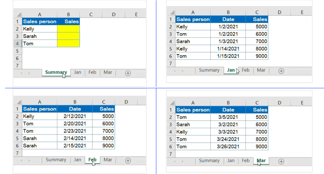
Task: Click date 2/15/2021 in Feb sheet
Action: 75,146
